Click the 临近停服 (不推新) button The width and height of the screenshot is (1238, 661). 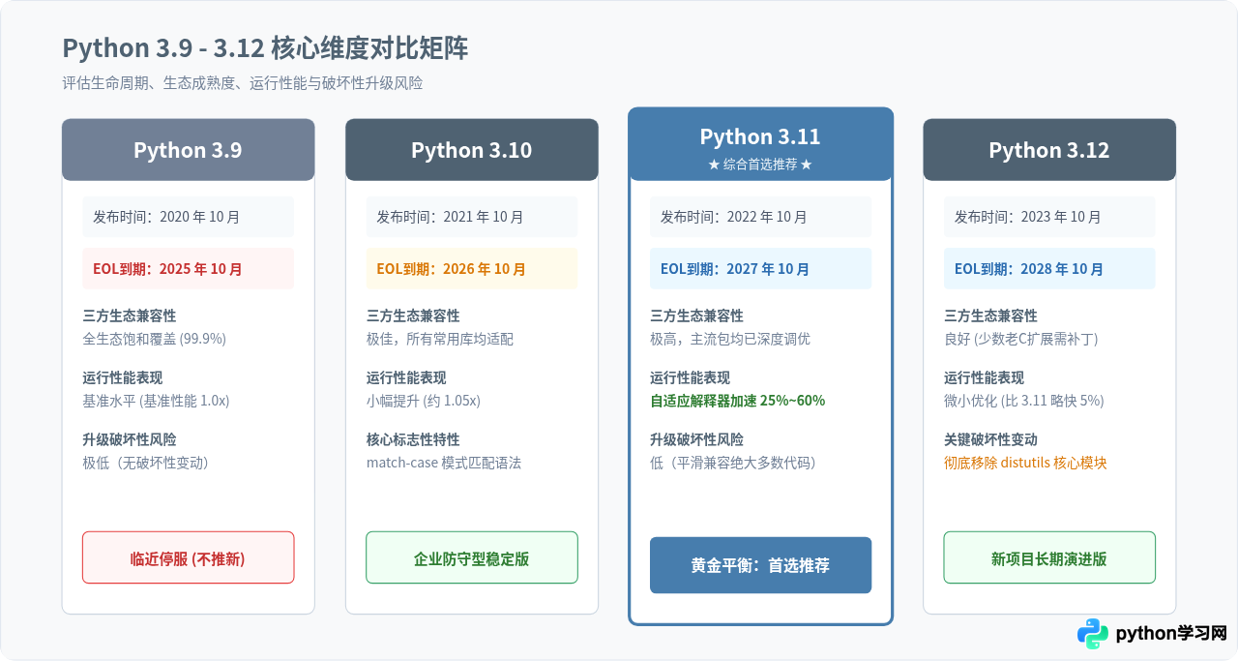[x=188, y=558]
